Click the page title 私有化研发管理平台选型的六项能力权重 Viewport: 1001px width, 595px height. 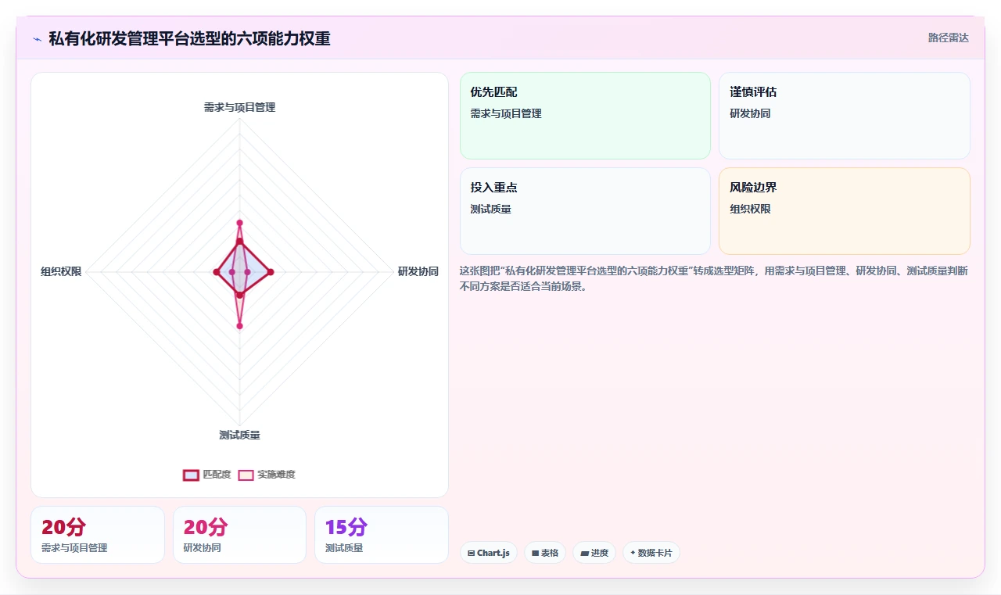click(189, 38)
